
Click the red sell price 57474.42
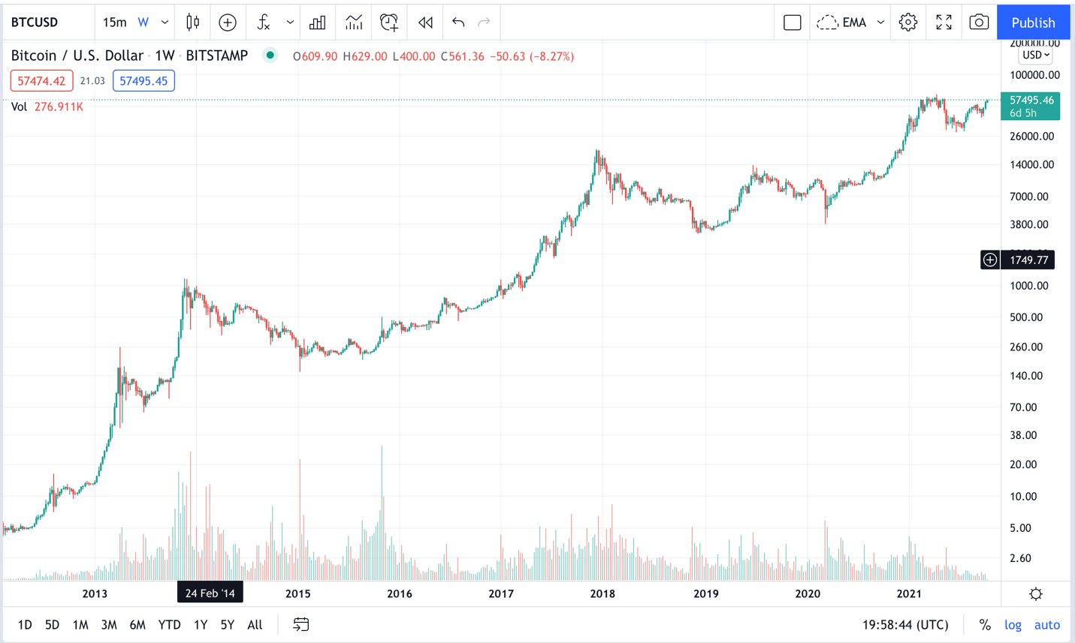pyautogui.click(x=41, y=81)
